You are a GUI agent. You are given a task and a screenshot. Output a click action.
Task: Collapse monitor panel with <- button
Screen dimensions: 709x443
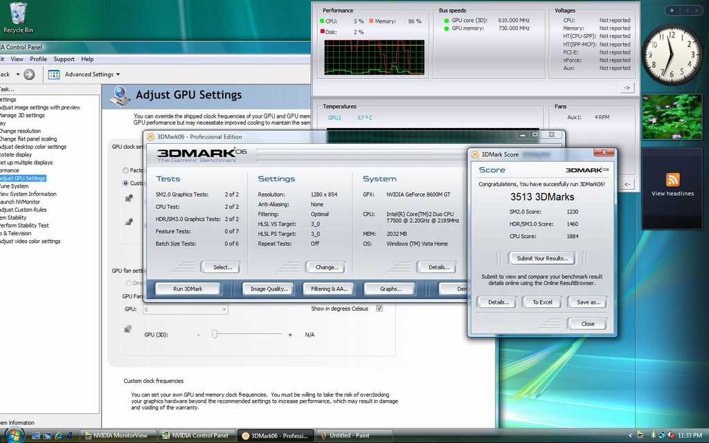(x=627, y=184)
